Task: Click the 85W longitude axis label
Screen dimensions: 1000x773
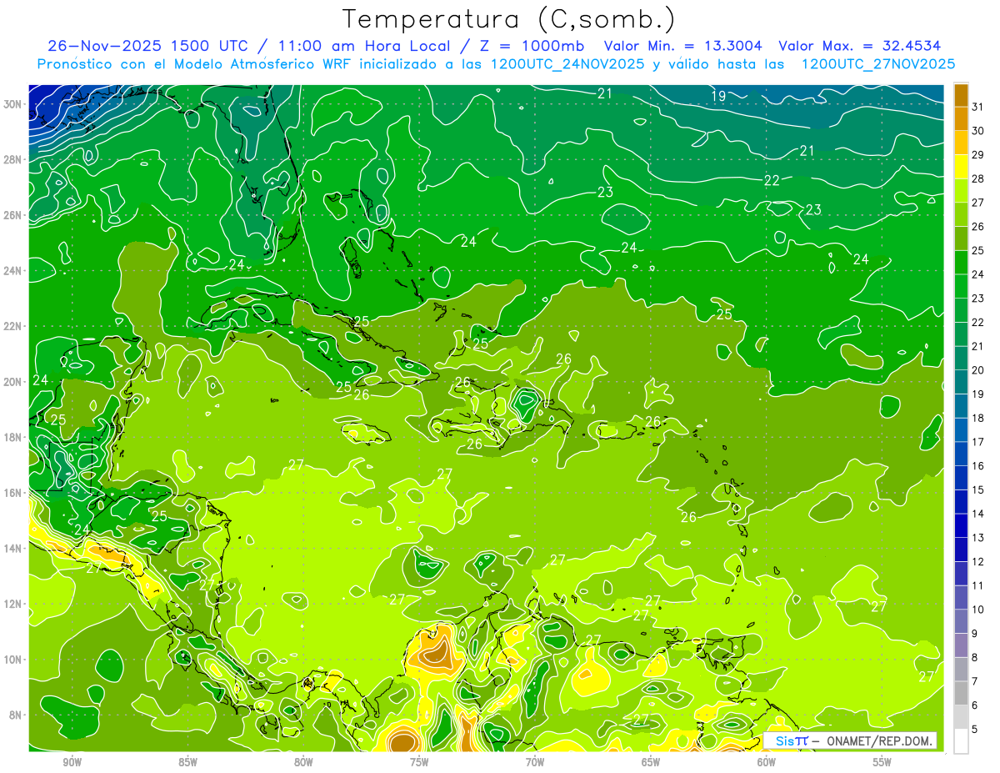Action: click(188, 763)
